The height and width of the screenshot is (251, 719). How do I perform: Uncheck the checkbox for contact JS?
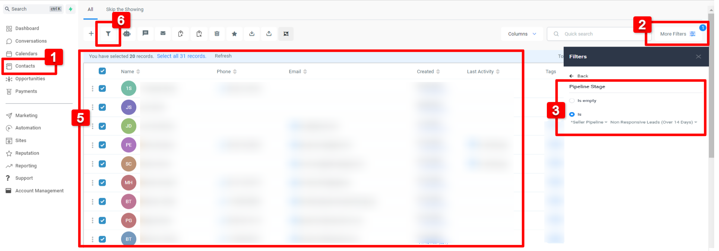102,107
